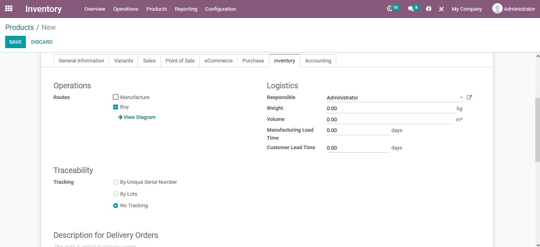
Task: Switch to the Accounting tab
Action: (x=318, y=60)
